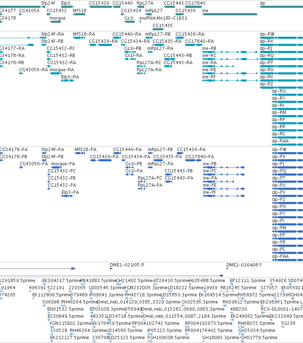The height and width of the screenshot is (343, 303).
Task: Select the CG15440 gene label
Action: coord(122,3)
